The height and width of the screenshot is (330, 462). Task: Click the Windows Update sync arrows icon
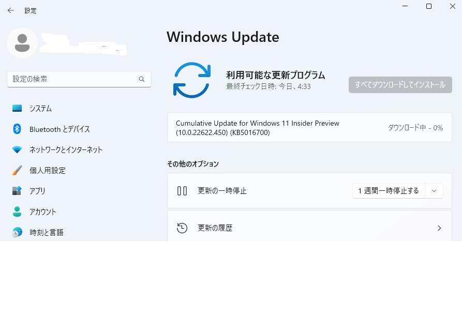click(191, 80)
